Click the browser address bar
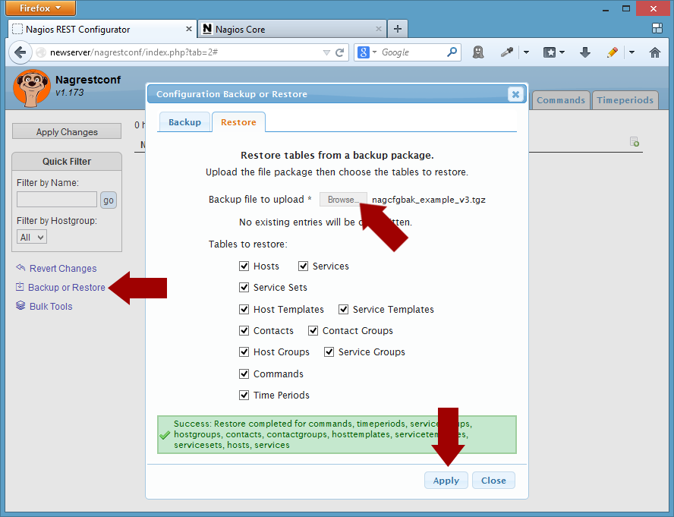This screenshot has height=517, width=674. tap(185, 52)
